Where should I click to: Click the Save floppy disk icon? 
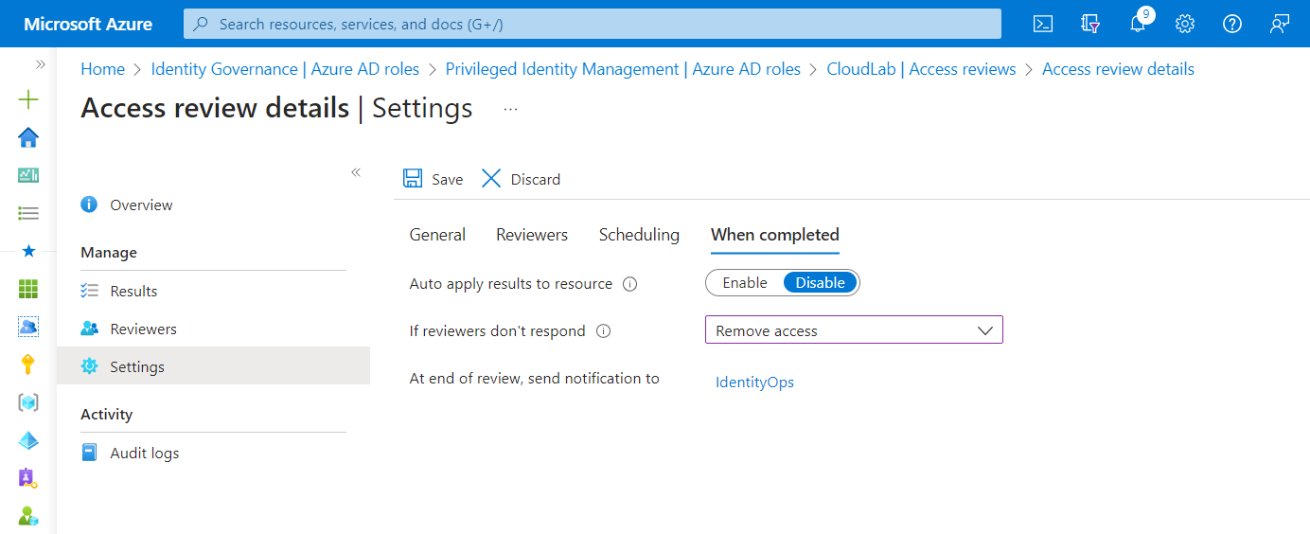[x=413, y=179]
